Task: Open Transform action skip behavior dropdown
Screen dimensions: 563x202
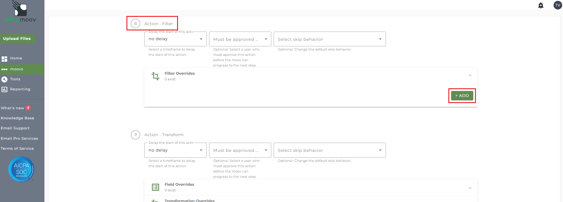Action: pyautogui.click(x=329, y=150)
